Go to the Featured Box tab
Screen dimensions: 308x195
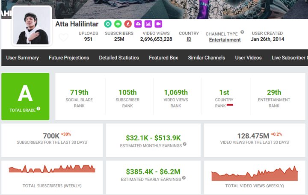[163, 58]
